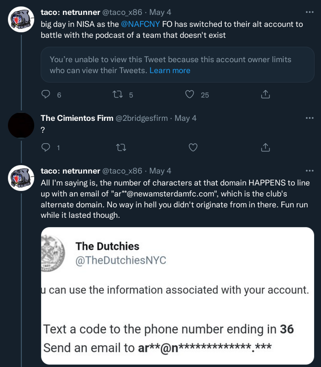Open The Cimientos Firm black avatar
The image size is (321, 367).
(x=21, y=125)
